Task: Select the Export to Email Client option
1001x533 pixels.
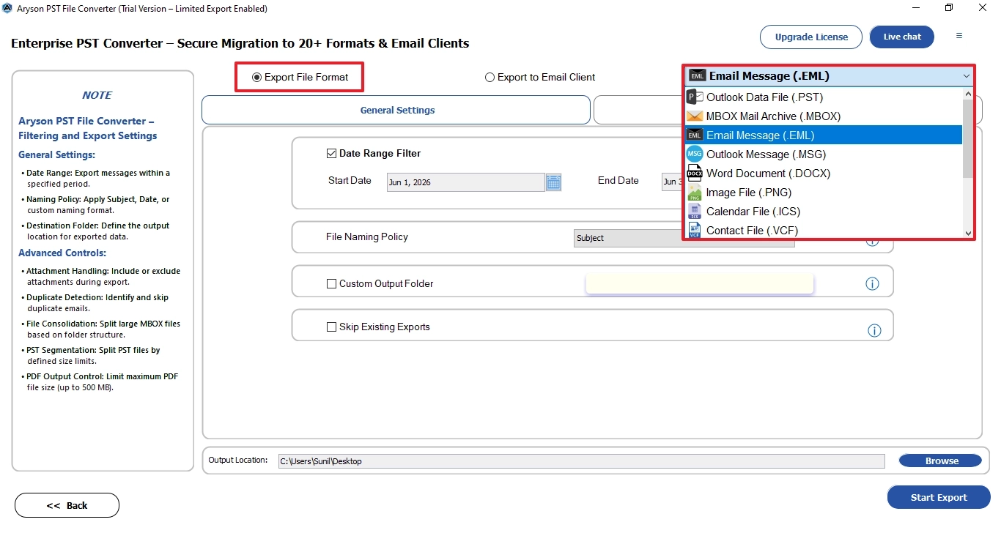Action: [540, 77]
